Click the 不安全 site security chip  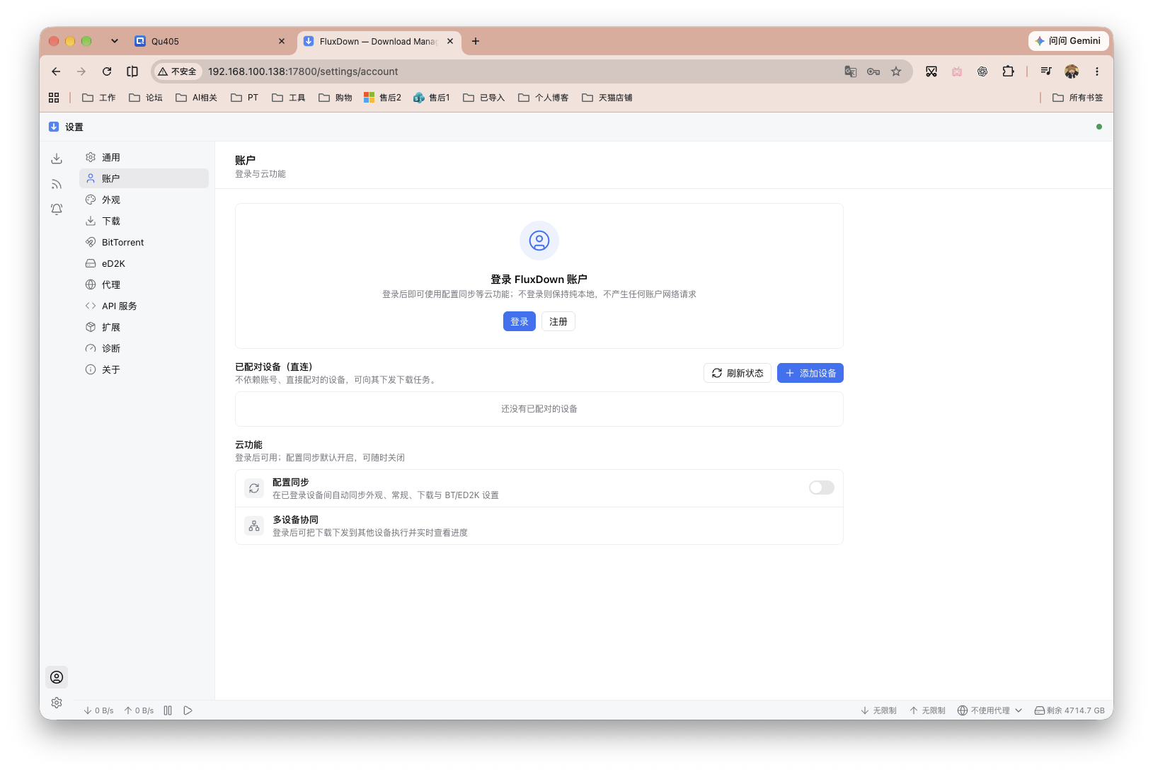pos(178,71)
